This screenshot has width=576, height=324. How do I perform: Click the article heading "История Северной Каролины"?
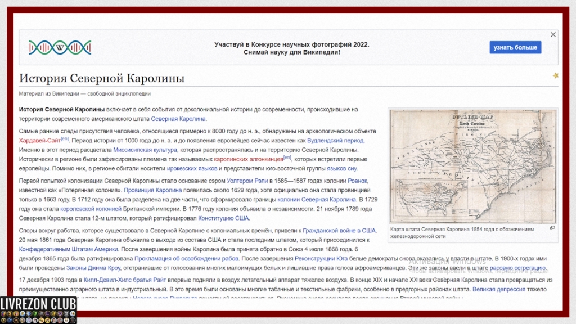102,78
